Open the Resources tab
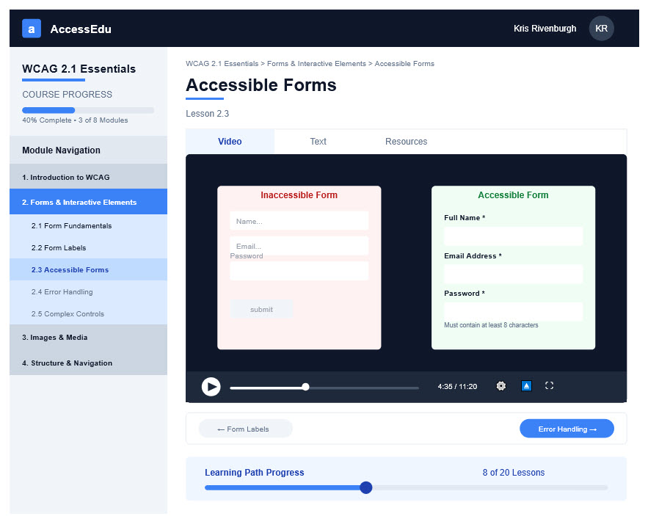Viewport: 648px width, 516px height. point(406,142)
